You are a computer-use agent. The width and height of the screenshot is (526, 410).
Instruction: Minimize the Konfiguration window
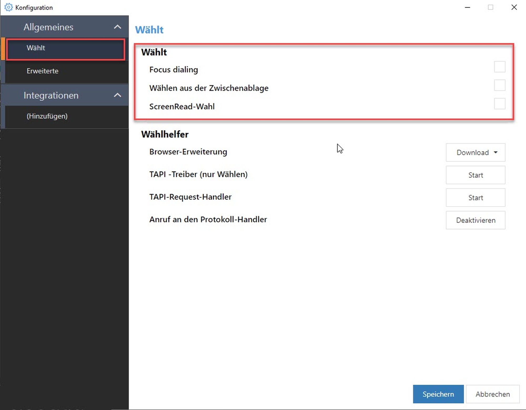click(467, 7)
